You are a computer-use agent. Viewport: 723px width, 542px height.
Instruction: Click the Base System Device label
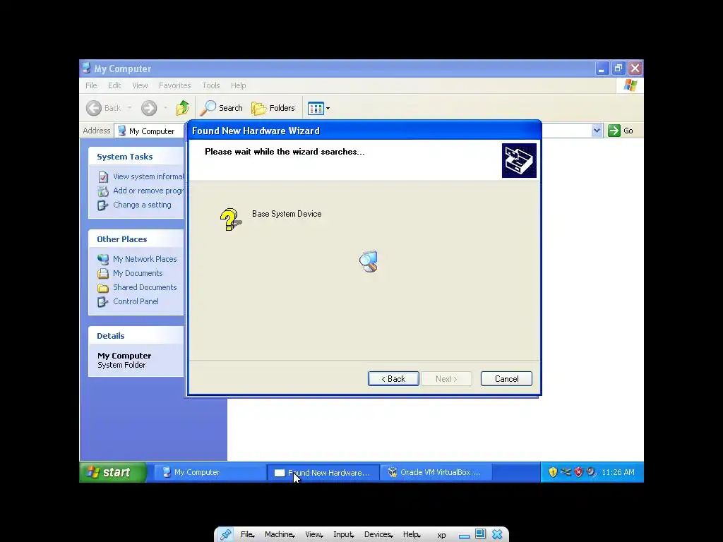coord(287,214)
